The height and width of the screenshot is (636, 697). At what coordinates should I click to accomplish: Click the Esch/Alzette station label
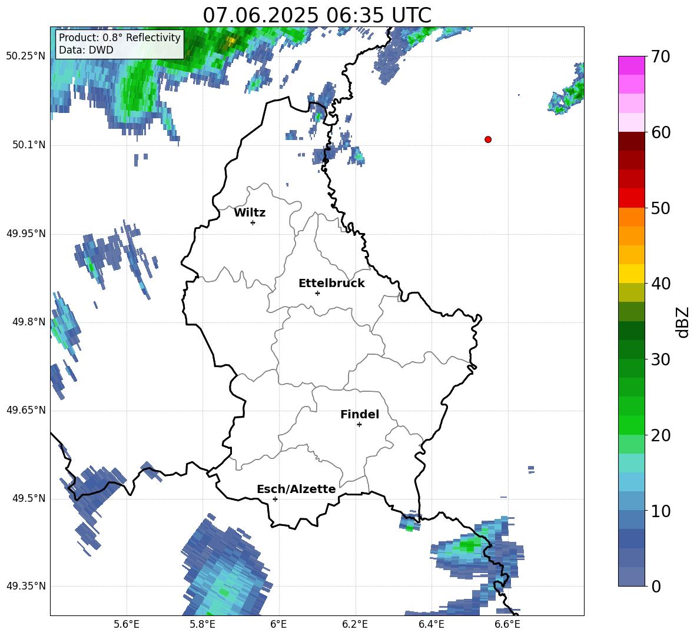tap(296, 489)
